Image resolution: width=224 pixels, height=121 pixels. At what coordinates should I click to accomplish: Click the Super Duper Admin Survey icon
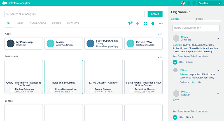pos(90,43)
